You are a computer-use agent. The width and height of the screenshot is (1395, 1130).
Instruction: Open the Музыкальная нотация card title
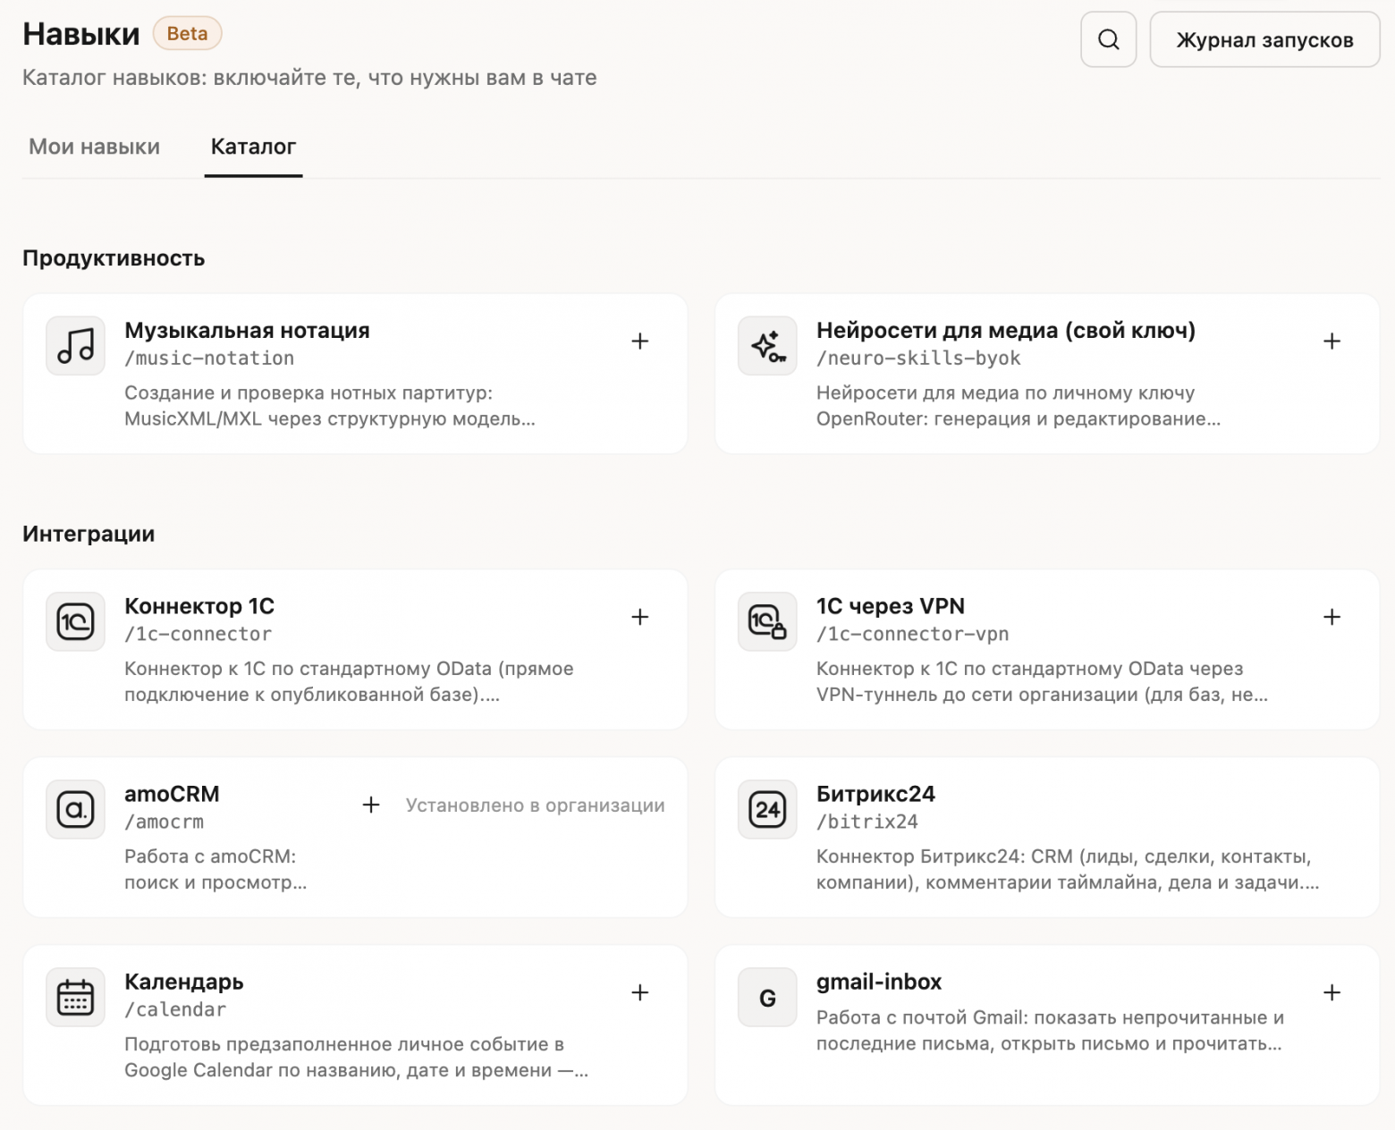coord(247,330)
